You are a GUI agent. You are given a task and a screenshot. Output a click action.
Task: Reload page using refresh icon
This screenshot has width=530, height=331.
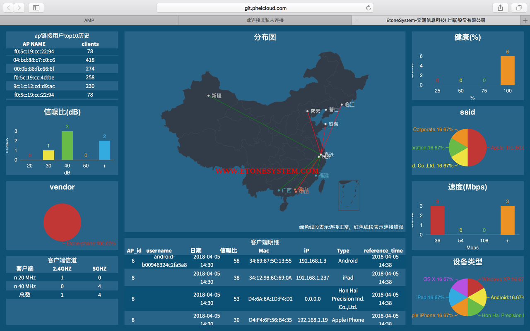click(368, 8)
